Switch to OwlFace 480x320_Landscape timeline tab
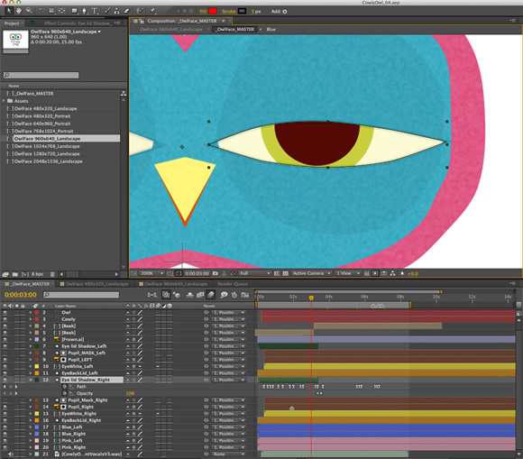The height and width of the screenshot is (459, 523). tap(96, 284)
